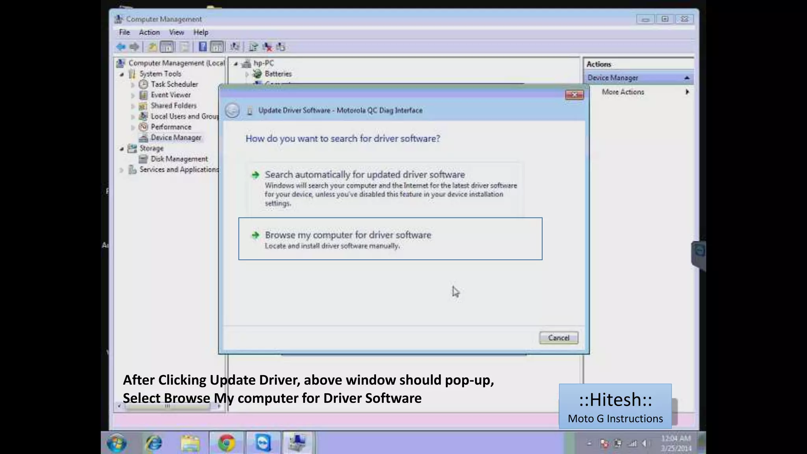807x454 pixels.
Task: Click the round back arrow in Update Driver dialog
Action: (232, 110)
